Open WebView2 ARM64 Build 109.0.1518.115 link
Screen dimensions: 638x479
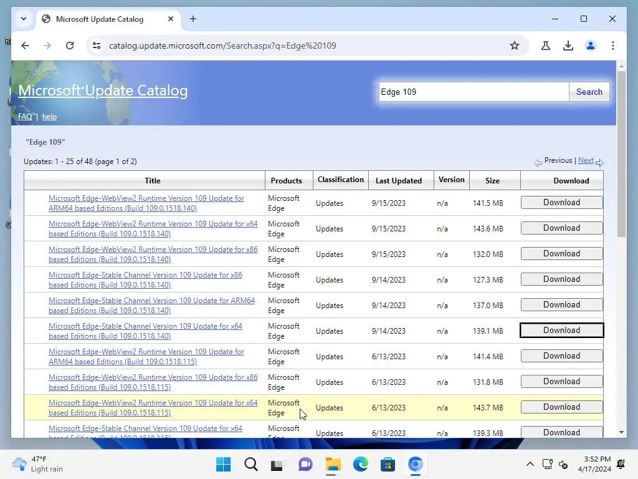click(x=146, y=356)
